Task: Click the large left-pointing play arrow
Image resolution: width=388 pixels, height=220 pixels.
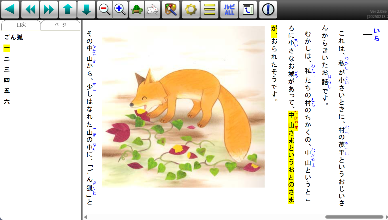Action: (10, 9)
